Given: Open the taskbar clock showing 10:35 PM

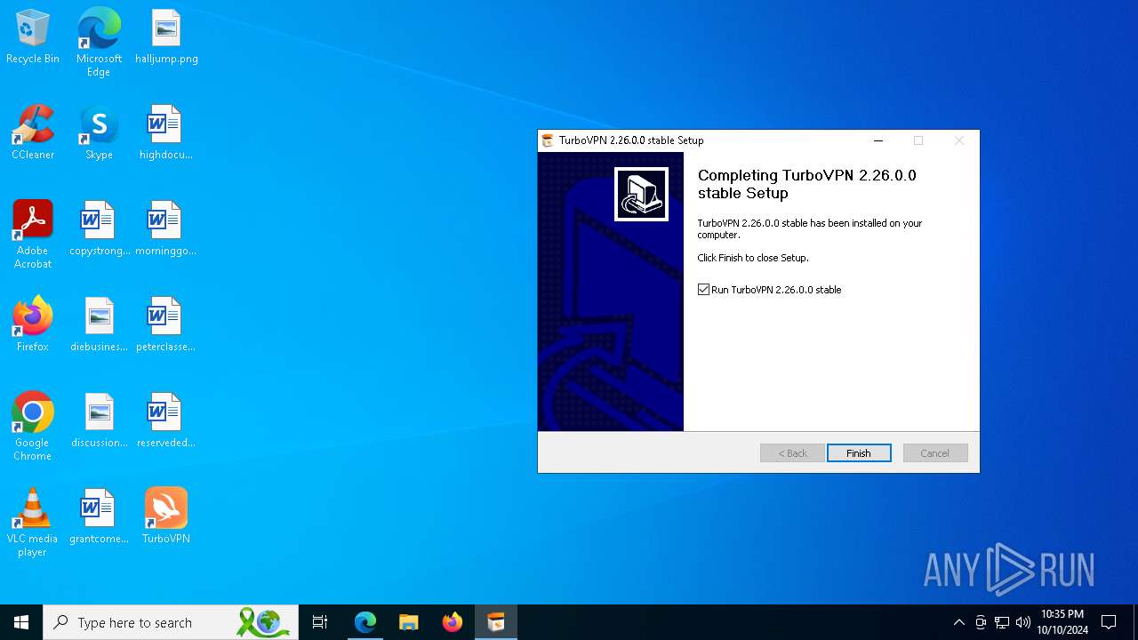Looking at the screenshot, I should point(1062,622).
